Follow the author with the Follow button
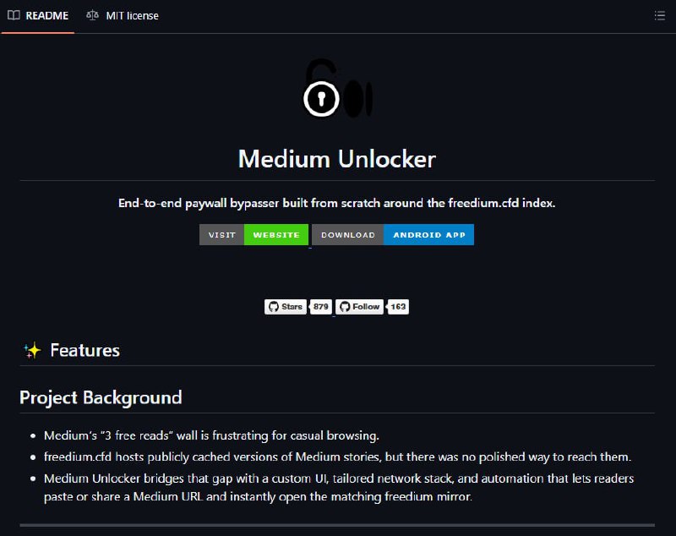The width and height of the screenshot is (676, 536). [359, 307]
